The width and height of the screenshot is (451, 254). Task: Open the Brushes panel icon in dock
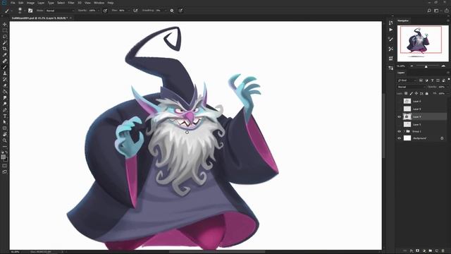[x=390, y=40]
